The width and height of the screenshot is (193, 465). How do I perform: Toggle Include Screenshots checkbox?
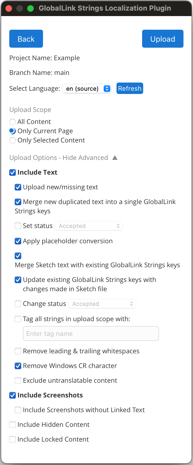(x=13, y=395)
